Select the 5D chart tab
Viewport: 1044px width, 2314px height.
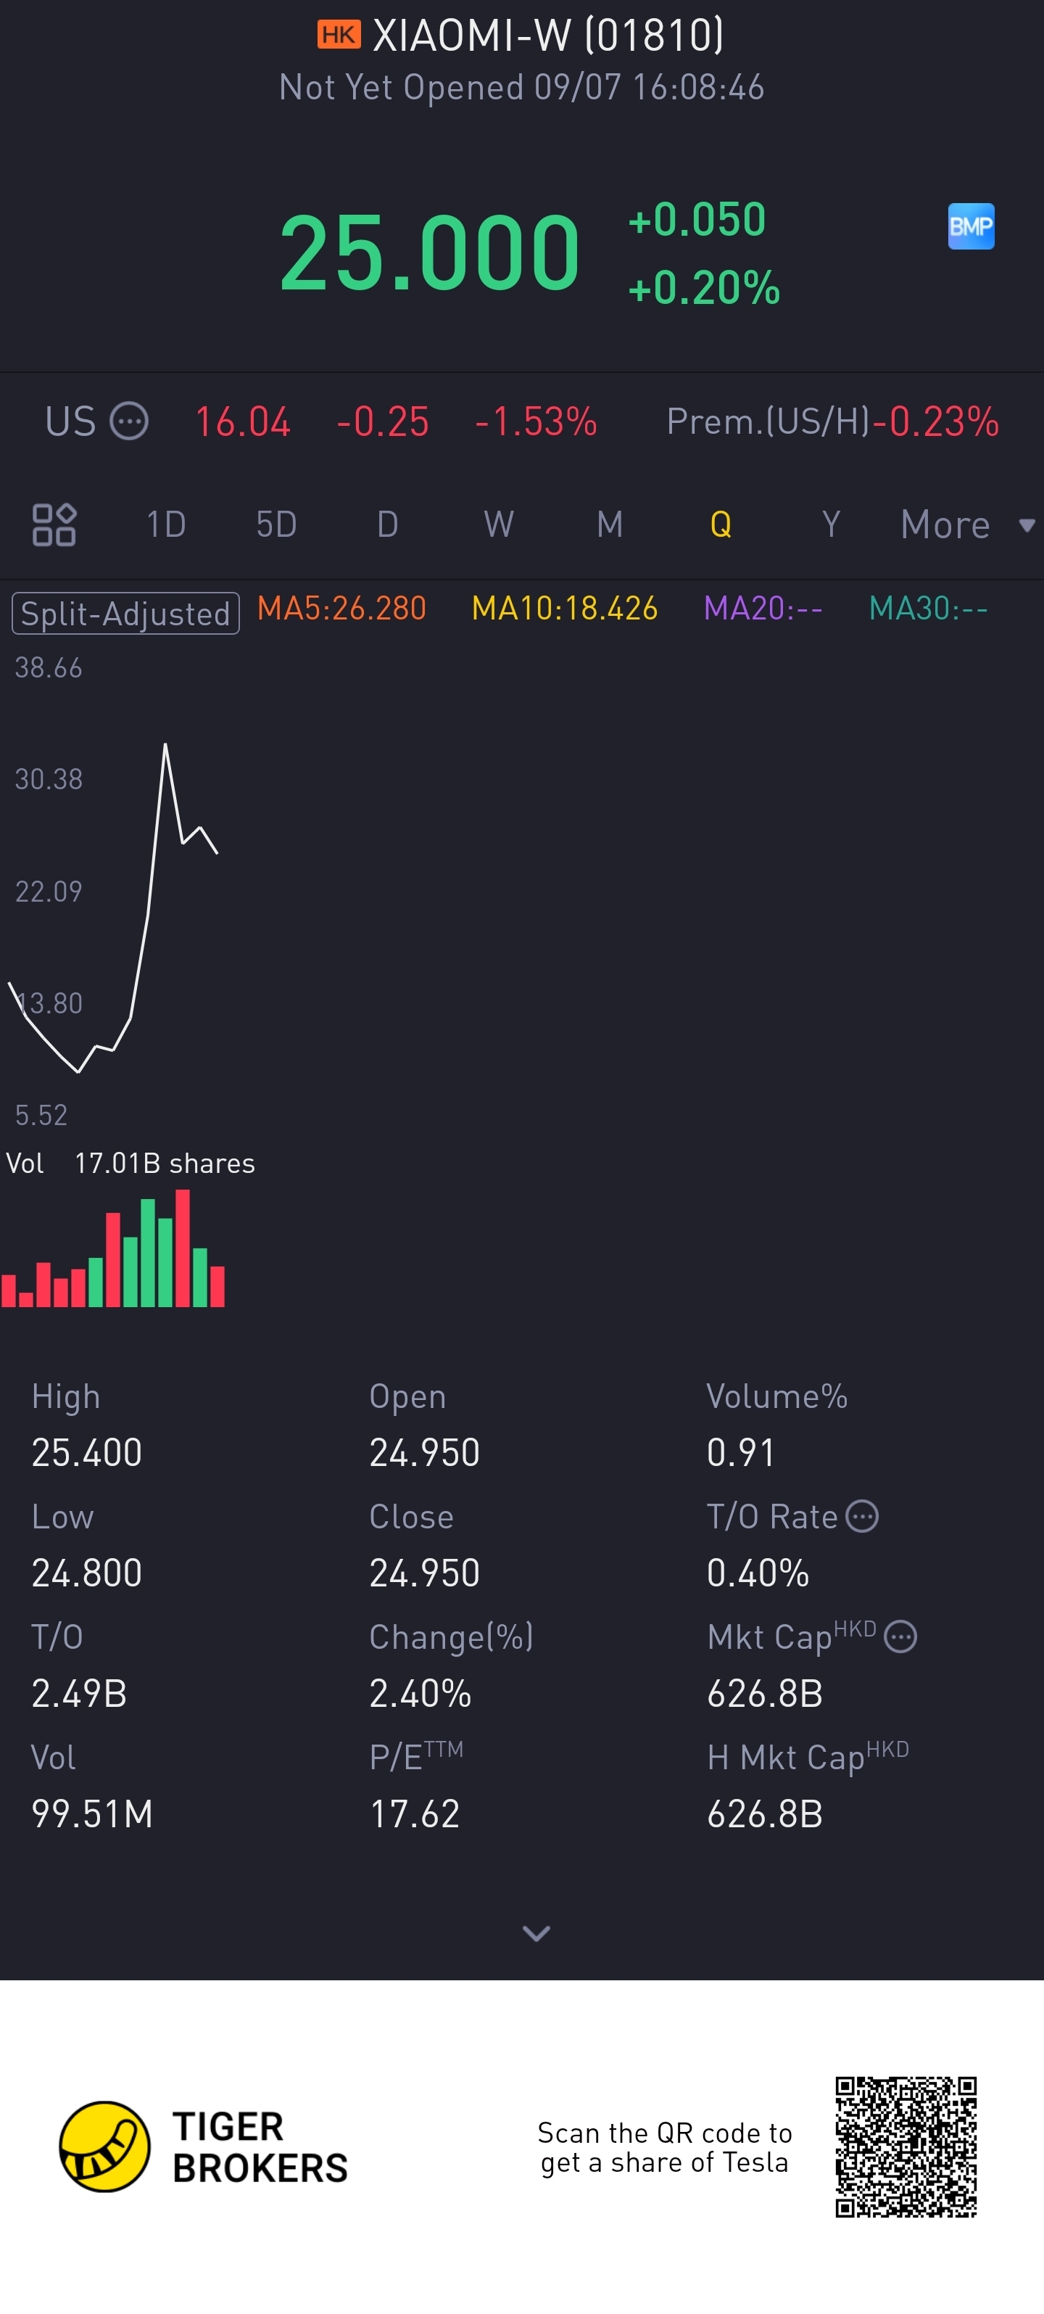[276, 524]
